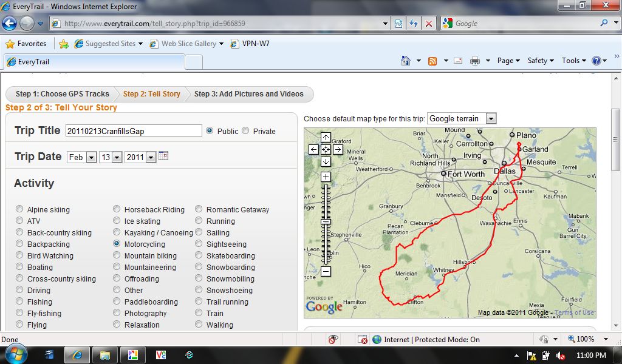Viewport: 622px width, 364px height.
Task: Click the browser Back arrow button
Action: coord(10,24)
